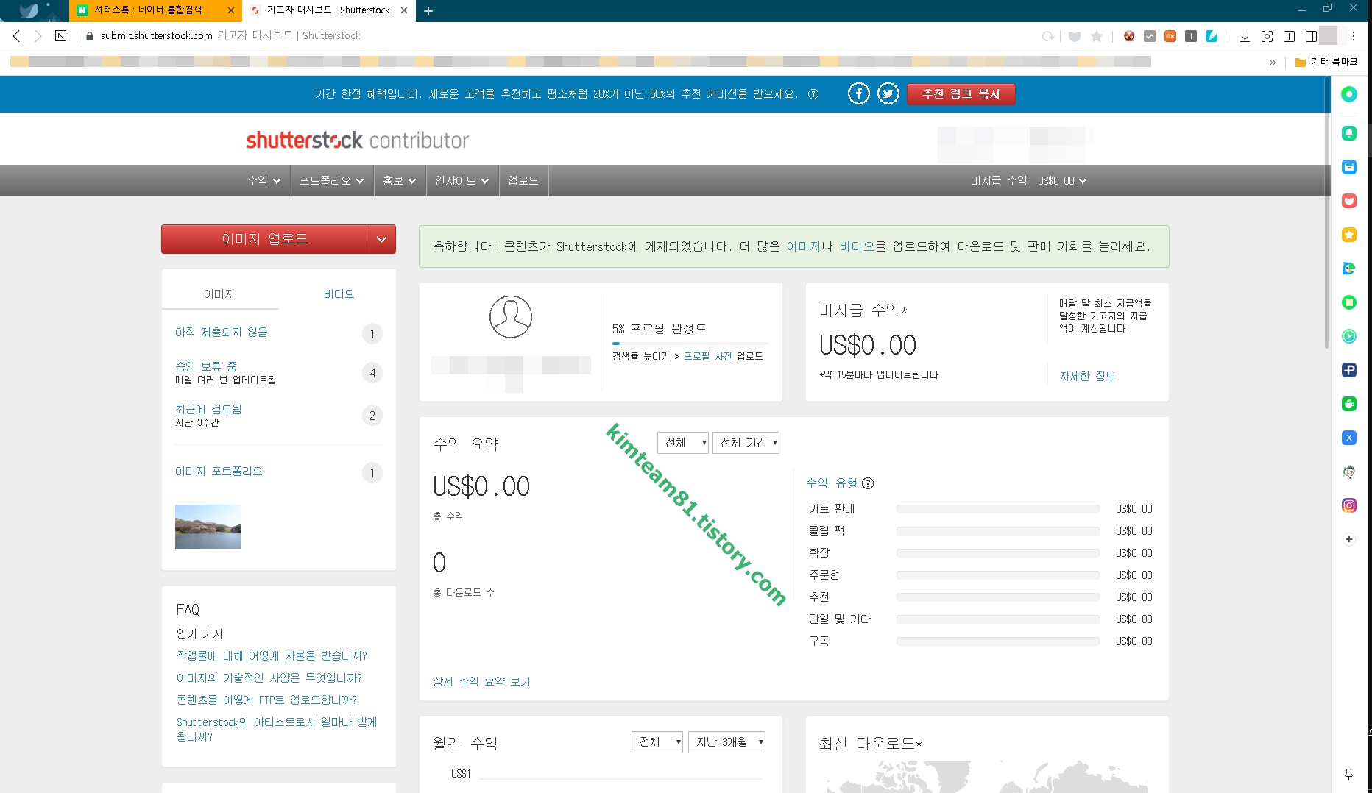
Task: Open the 아직 제출되지 않음 link
Action: [222, 333]
